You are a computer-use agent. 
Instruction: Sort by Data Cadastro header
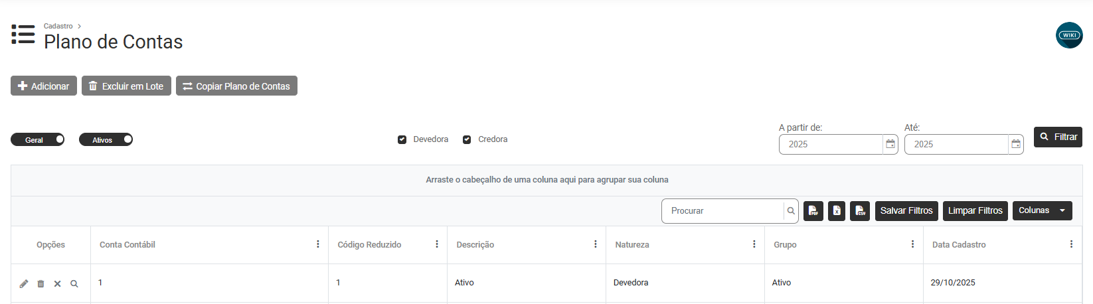click(959, 245)
